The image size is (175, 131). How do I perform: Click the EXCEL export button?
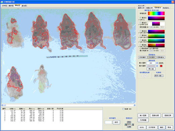tap(142, 127)
